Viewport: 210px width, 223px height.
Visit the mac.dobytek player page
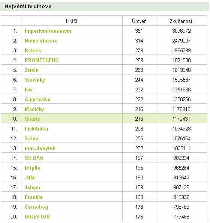click(x=40, y=148)
